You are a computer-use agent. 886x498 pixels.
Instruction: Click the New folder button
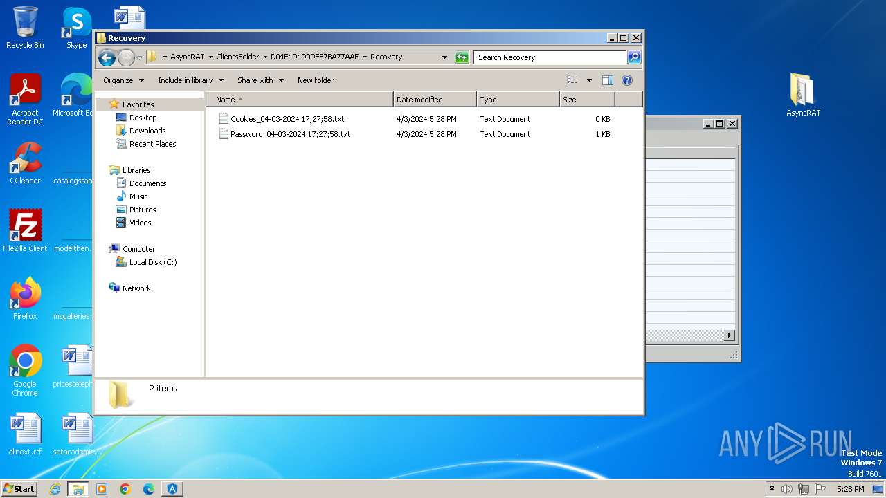tap(316, 80)
